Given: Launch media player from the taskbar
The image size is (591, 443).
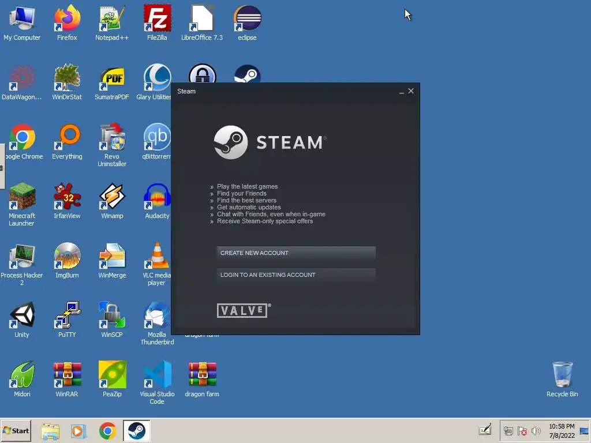Looking at the screenshot, I should point(78,431).
